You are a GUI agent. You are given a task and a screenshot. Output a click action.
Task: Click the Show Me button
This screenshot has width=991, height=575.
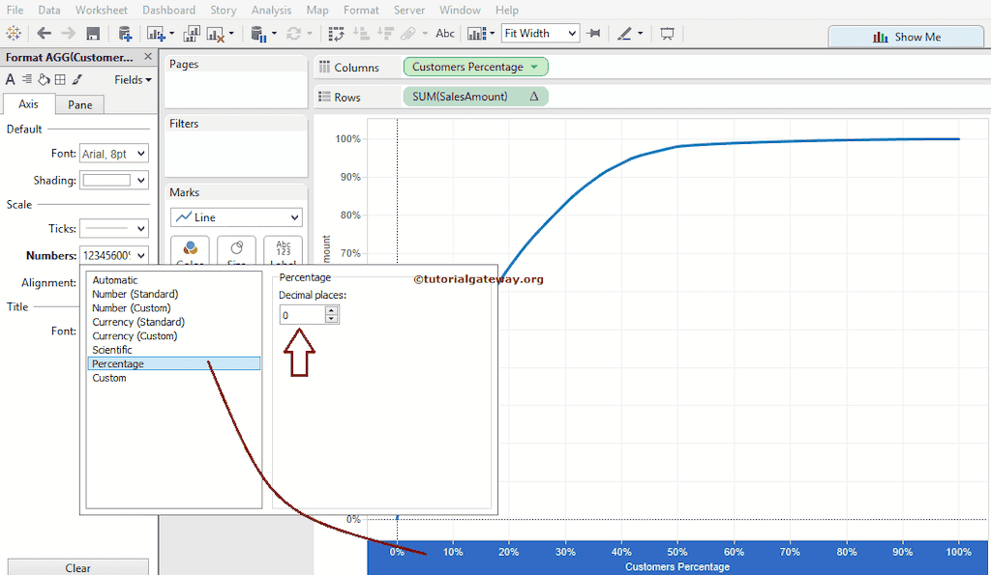tap(907, 37)
